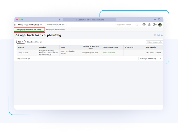Select Đề nghị hạch toán chi phí lương tab
Viewport: 178px width, 134px height.
coord(29,29)
